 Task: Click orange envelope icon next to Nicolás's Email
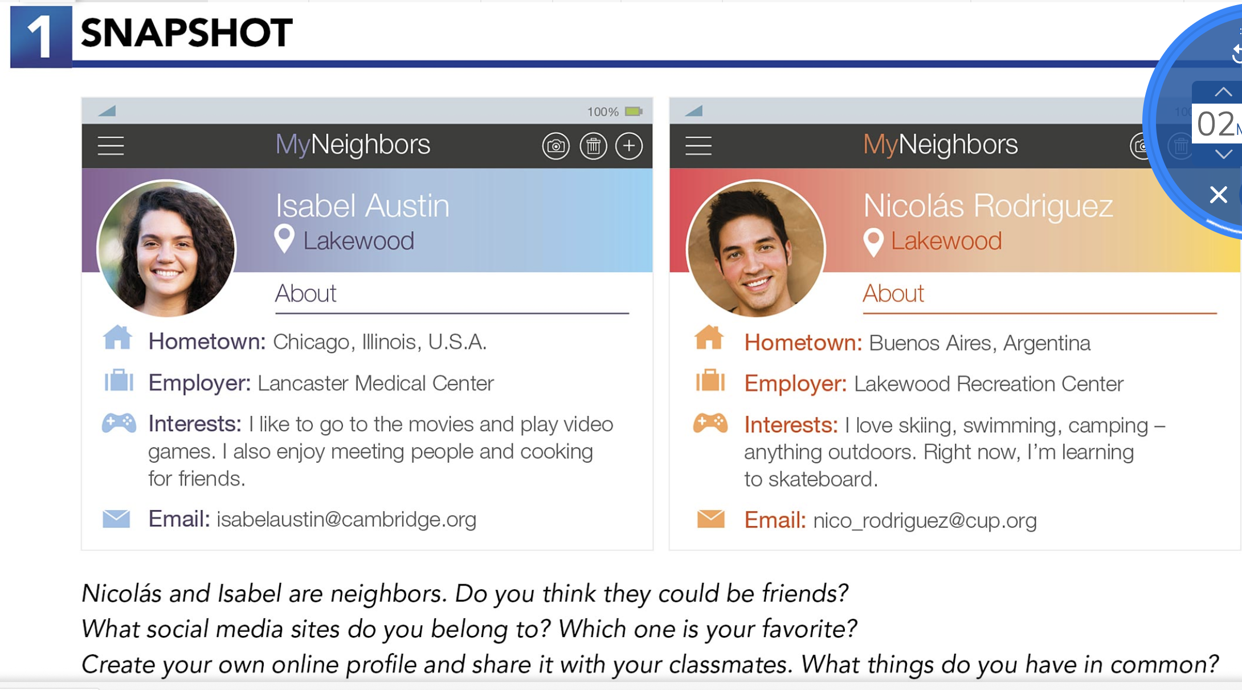click(x=710, y=519)
